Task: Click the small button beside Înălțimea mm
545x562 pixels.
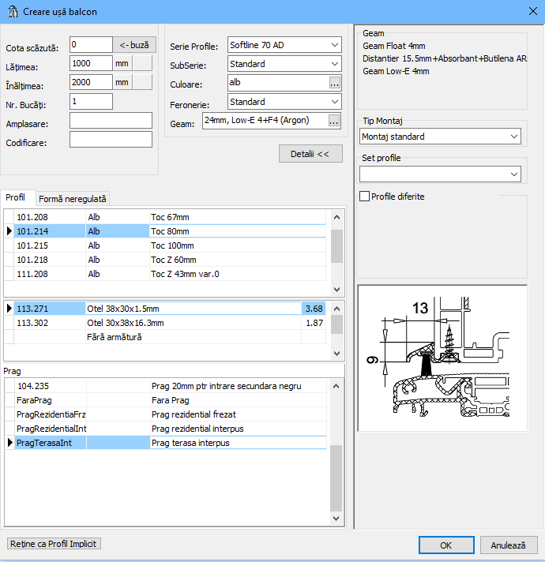Action: 142,82
